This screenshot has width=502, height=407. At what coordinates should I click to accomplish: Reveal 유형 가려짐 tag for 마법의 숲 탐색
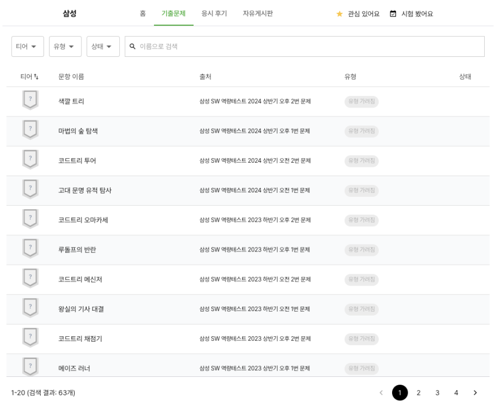[361, 131]
